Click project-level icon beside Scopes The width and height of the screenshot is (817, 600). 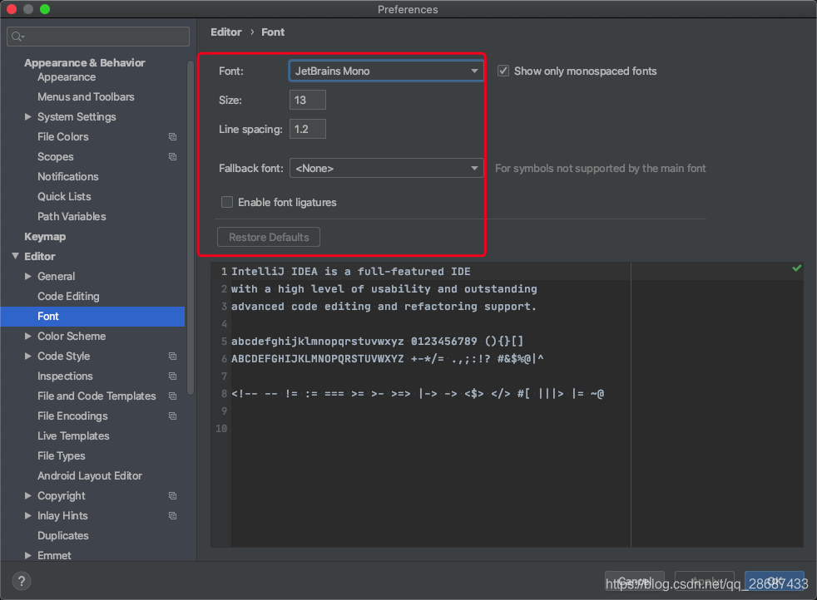tap(172, 157)
